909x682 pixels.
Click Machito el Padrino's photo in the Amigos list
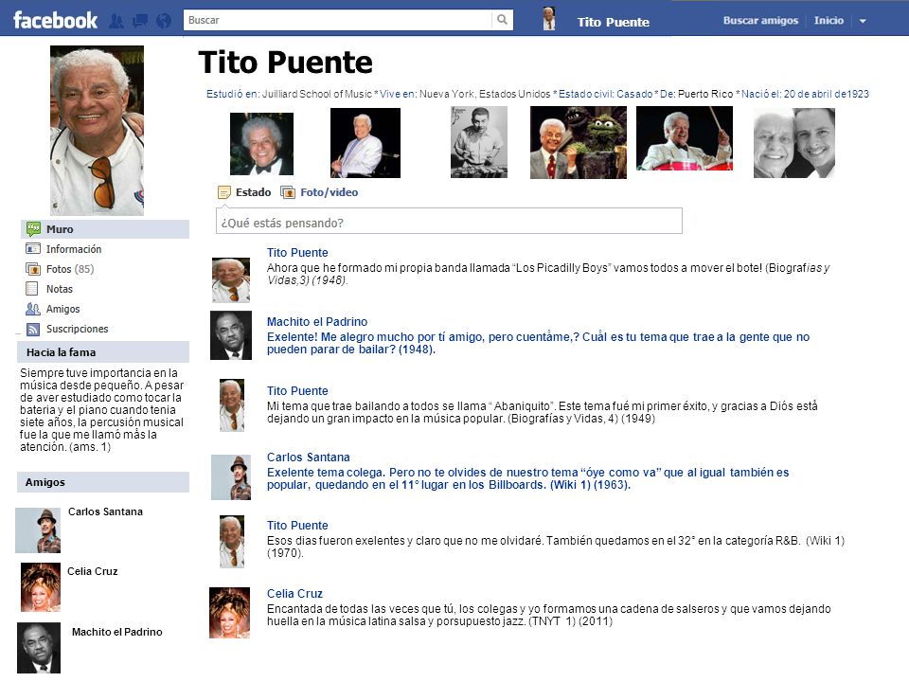pyautogui.click(x=39, y=648)
